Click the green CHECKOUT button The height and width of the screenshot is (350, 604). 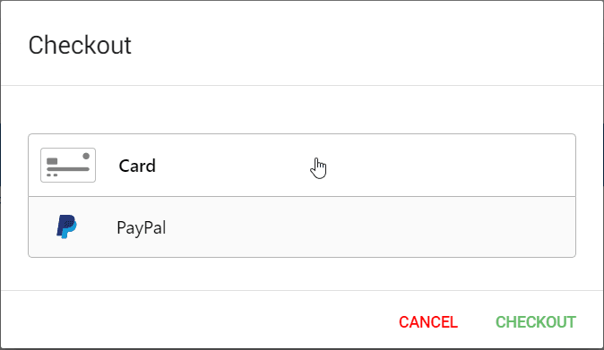click(535, 322)
